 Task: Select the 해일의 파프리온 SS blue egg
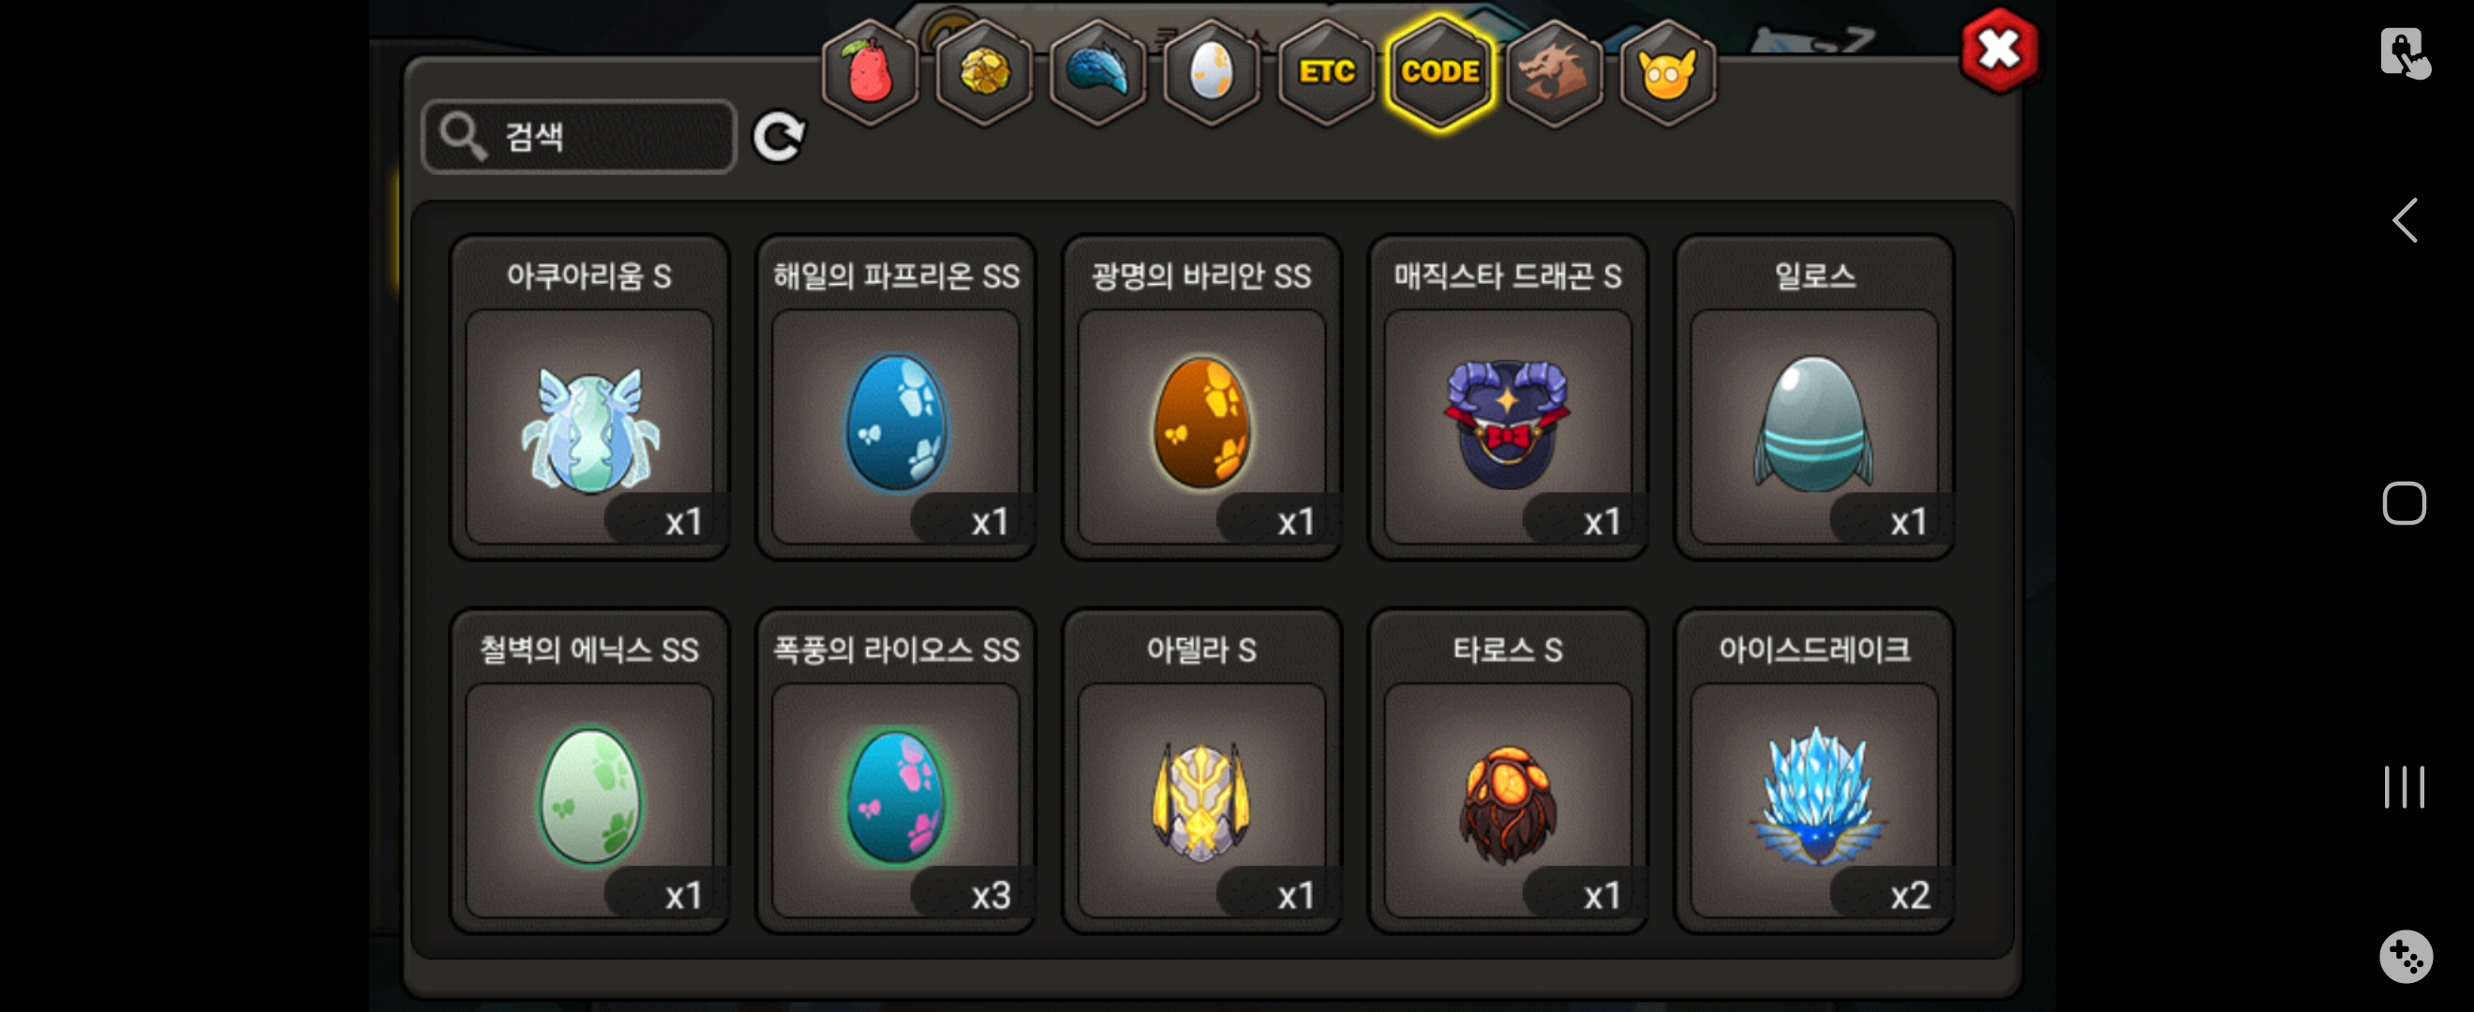[895, 396]
